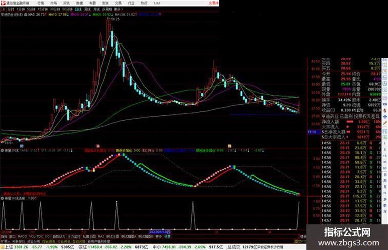This screenshot has height=250, width=388.
Task: Switch to 60-minute period in right toolbar
Action: 385,168
